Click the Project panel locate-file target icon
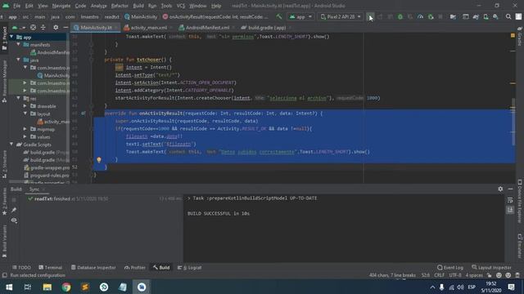524x294 pixels. (x=33, y=27)
